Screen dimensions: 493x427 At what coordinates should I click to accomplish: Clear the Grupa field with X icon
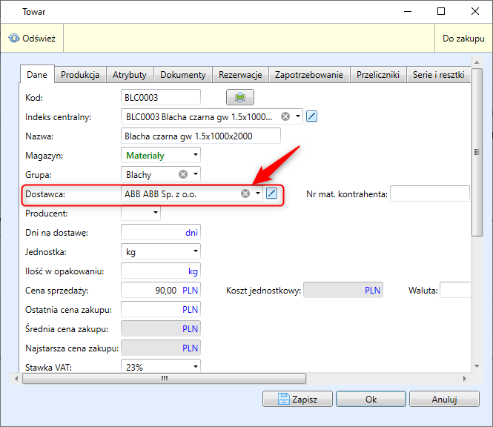[183, 174]
